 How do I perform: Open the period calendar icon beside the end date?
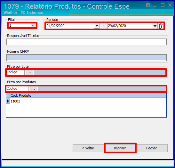(x=161, y=26)
